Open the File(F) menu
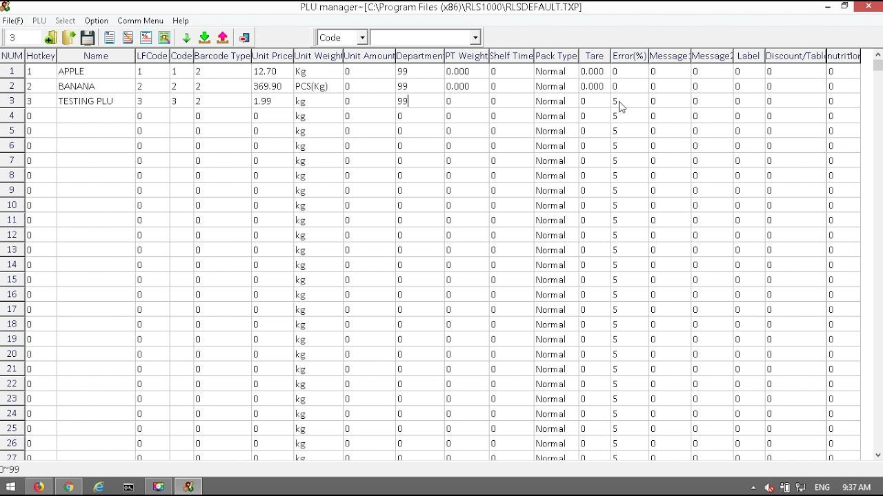 [x=12, y=21]
